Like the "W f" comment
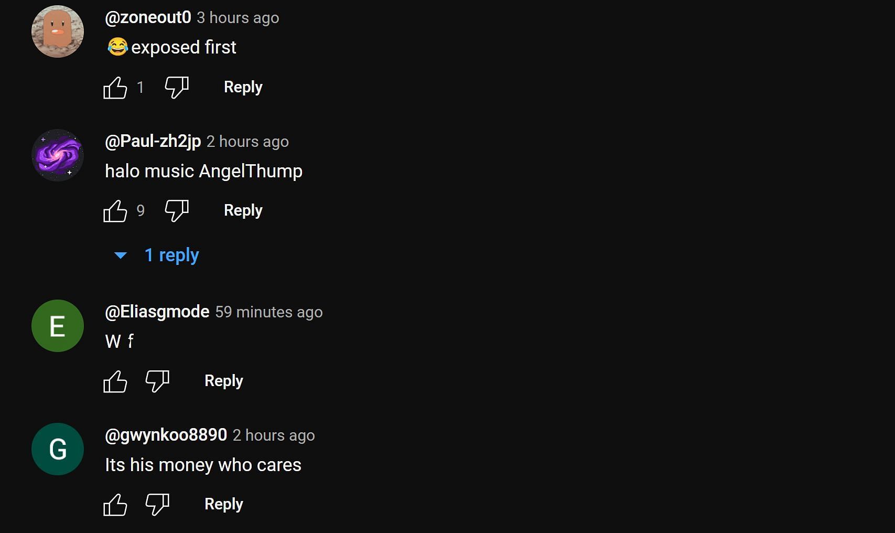This screenshot has width=895, height=533. click(115, 381)
